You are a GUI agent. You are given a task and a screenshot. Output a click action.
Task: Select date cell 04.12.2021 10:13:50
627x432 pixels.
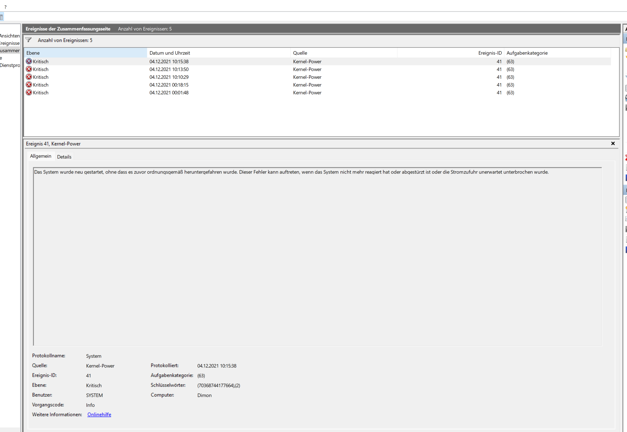tap(169, 69)
